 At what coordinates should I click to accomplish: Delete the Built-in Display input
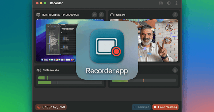(x=101, y=15)
